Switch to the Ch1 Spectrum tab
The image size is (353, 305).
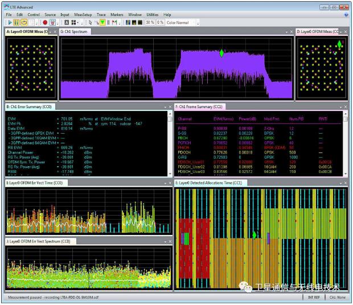coord(75,32)
